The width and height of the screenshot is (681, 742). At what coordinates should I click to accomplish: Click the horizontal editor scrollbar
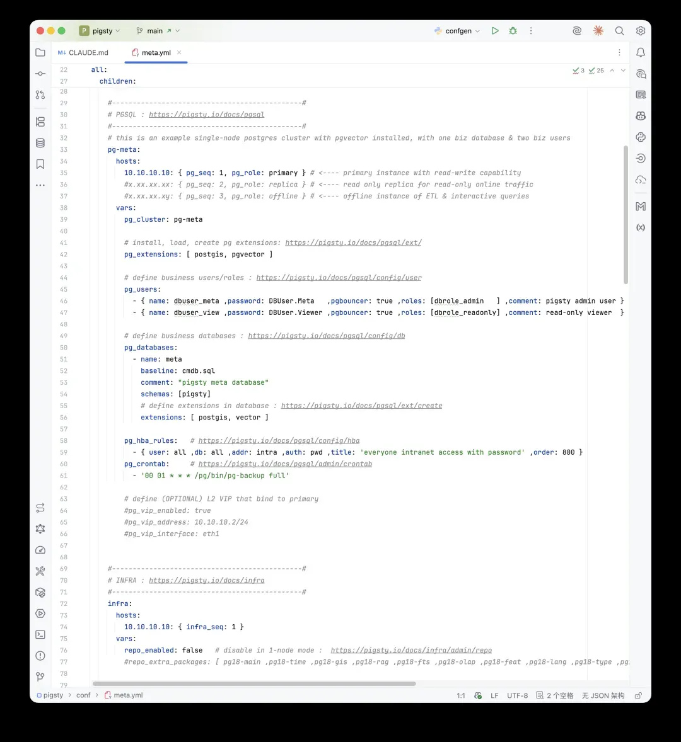254,684
